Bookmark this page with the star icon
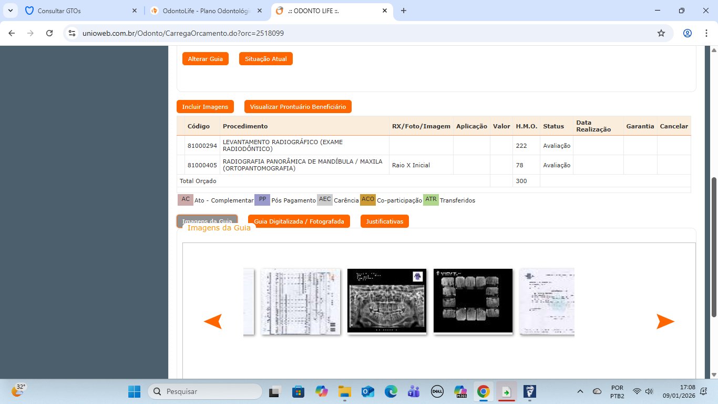 [x=661, y=33]
